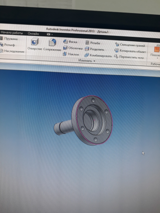This screenshot has width=160, height=213.
Task: Open the Онлайн ribbon tab
Action: (33, 34)
